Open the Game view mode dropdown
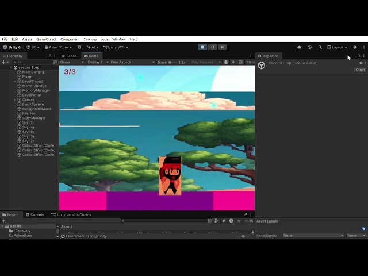The width and height of the screenshot is (368, 276). 72,62
